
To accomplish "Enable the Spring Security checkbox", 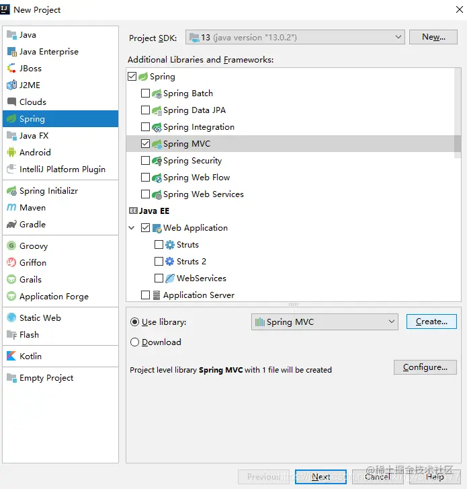I will point(146,161).
